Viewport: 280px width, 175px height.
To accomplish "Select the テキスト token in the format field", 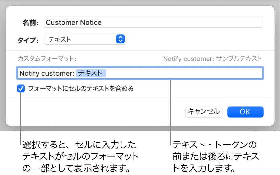I will [x=91, y=73].
